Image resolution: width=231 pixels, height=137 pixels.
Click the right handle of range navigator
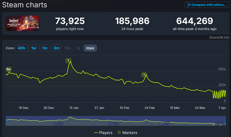225,121
